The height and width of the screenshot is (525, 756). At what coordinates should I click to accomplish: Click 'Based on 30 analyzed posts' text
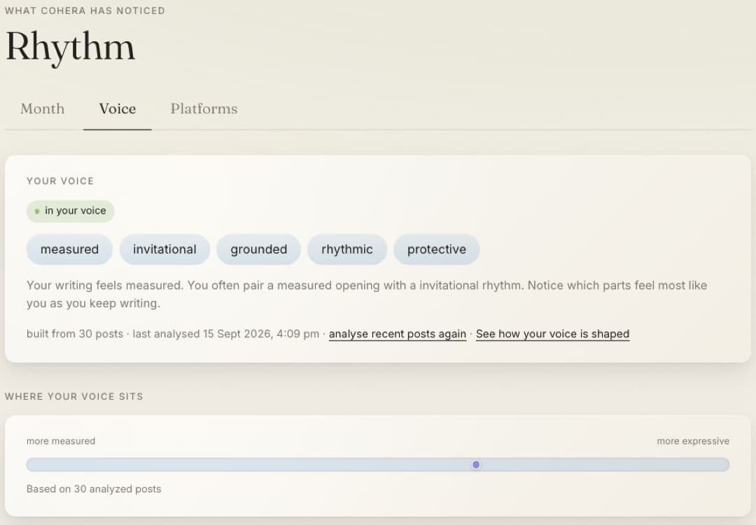(x=94, y=489)
